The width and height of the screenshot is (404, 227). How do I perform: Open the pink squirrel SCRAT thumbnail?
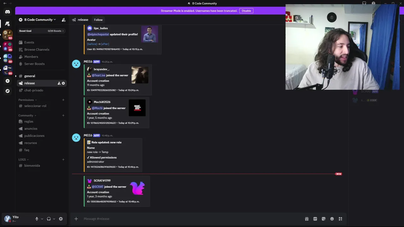point(137,188)
